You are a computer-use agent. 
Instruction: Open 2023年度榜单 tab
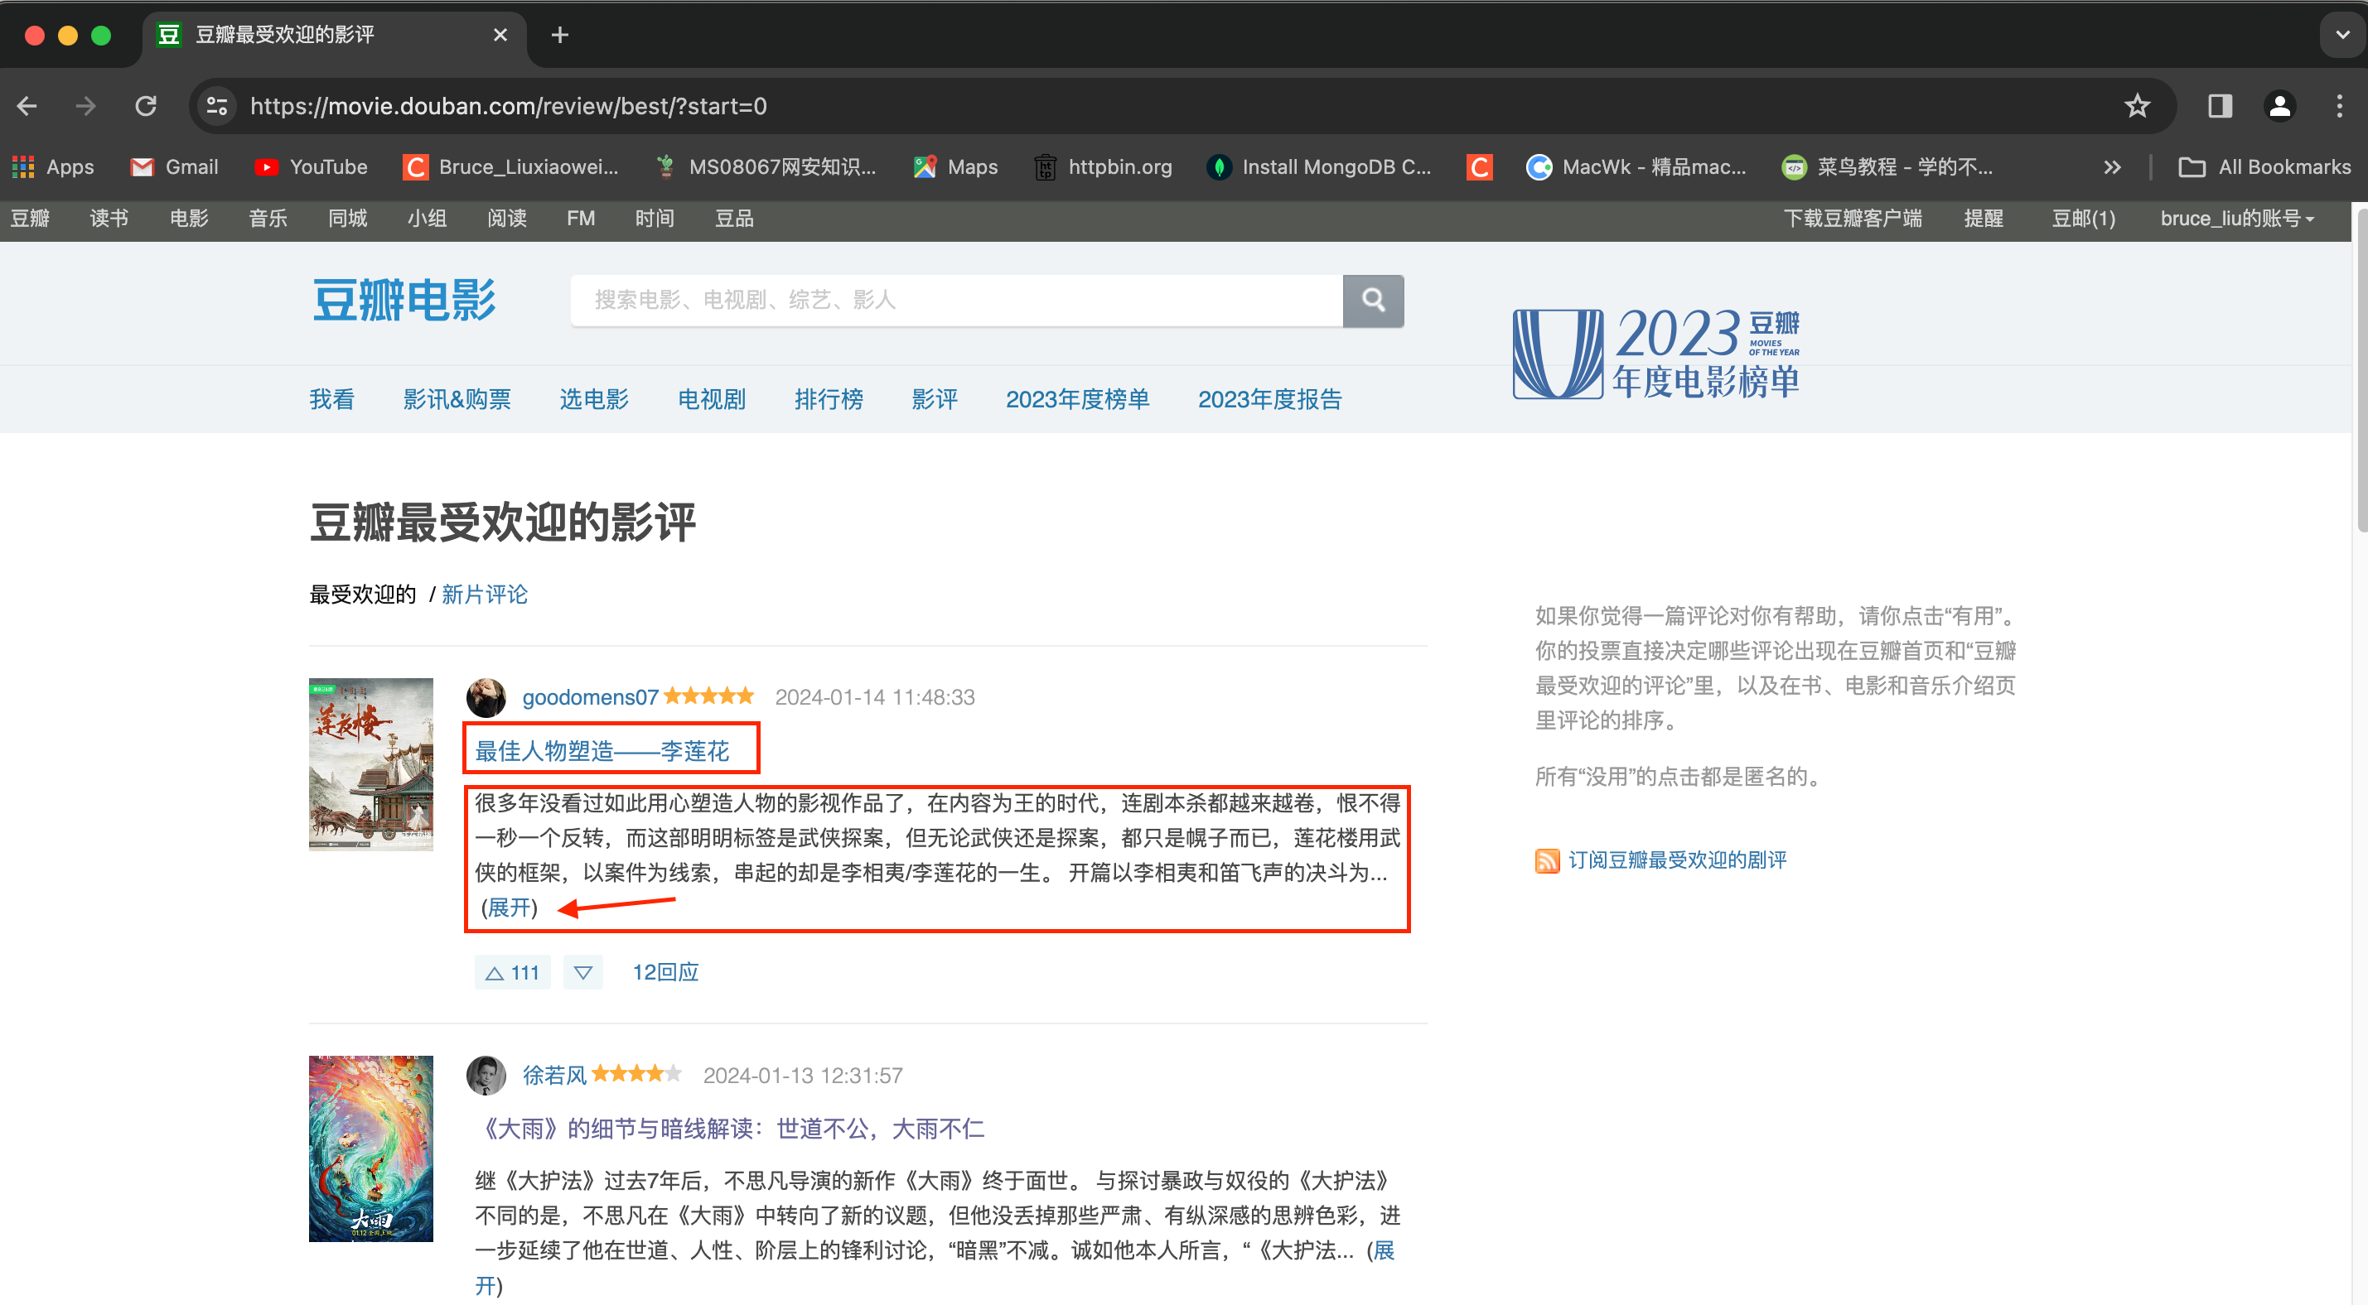coord(1077,399)
